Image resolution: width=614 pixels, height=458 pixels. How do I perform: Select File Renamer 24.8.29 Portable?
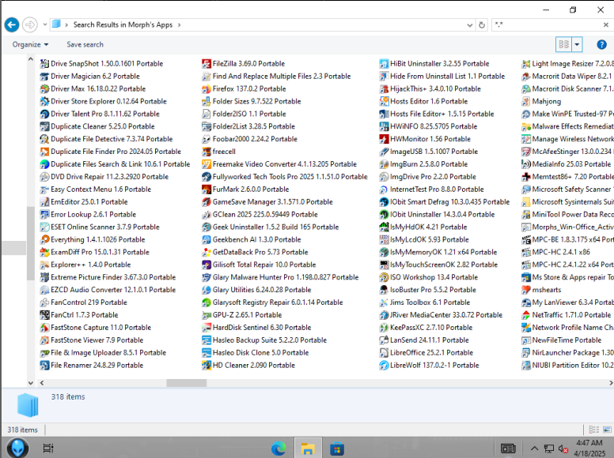tap(92, 366)
